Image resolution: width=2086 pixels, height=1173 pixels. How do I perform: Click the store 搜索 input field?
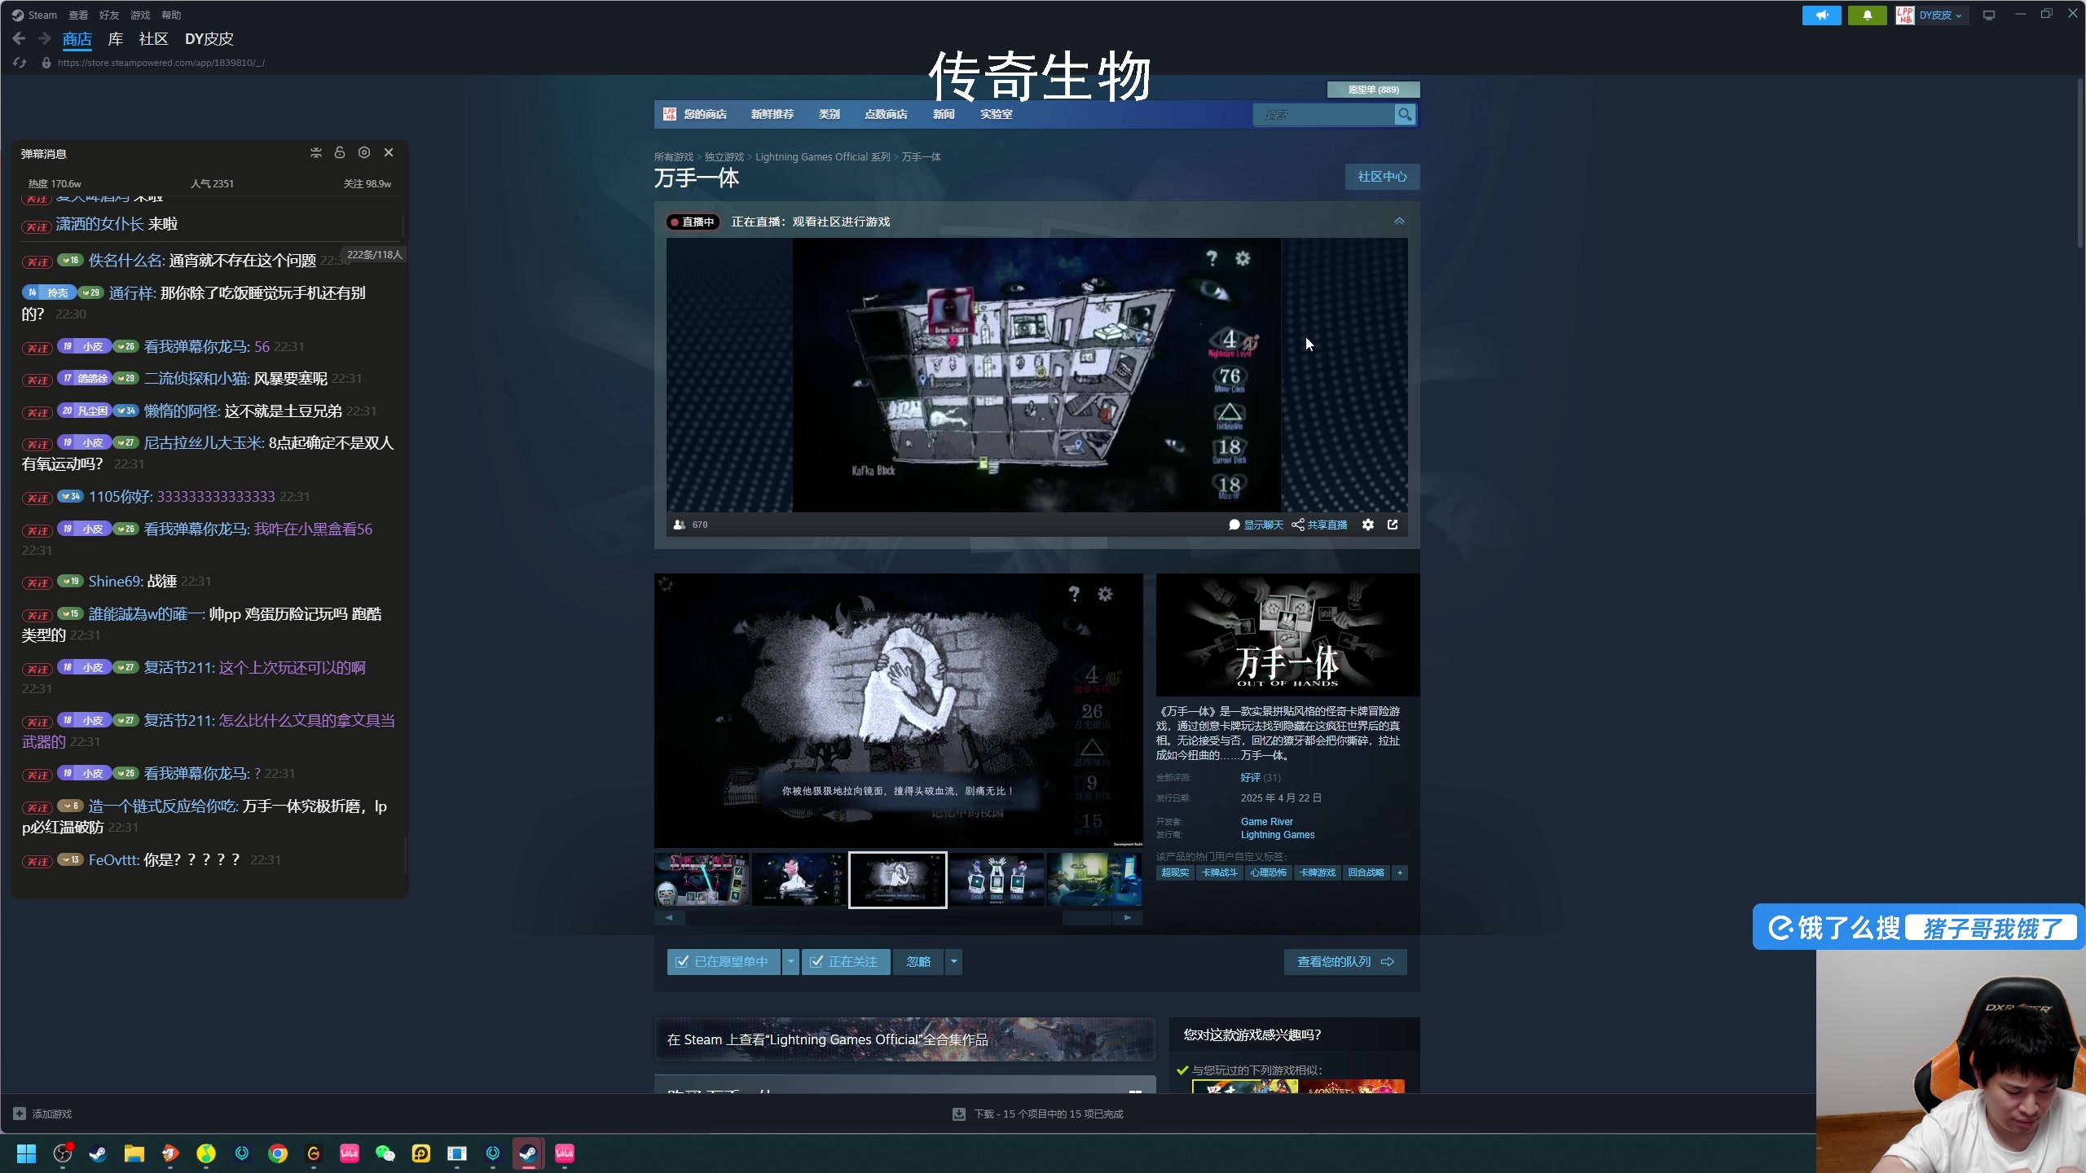1324,115
